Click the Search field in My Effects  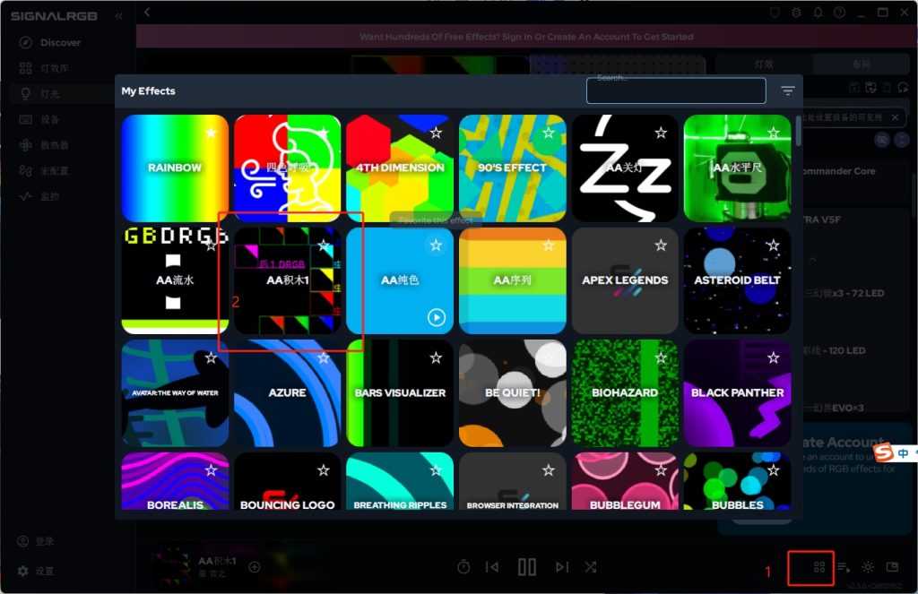point(676,90)
